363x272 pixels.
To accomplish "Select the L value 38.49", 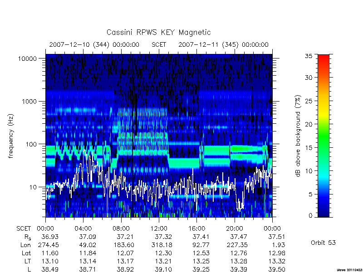I will [50, 269].
